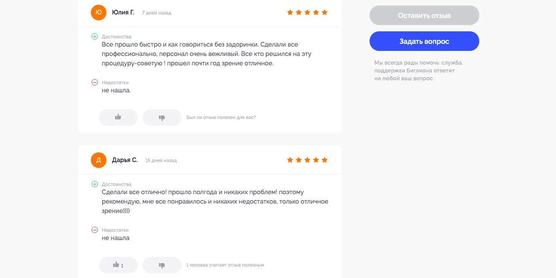Image resolution: width=556 pixels, height=278 pixels.
Task: Click the red minus icon in Юлия's review
Action: click(x=95, y=82)
